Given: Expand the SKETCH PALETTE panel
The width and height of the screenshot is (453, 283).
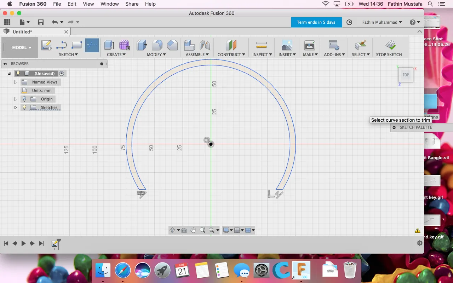Looking at the screenshot, I should pyautogui.click(x=394, y=127).
